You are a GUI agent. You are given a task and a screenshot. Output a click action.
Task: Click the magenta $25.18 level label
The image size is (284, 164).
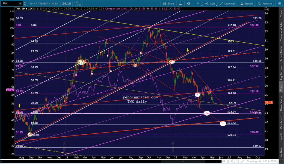pos(254,91)
